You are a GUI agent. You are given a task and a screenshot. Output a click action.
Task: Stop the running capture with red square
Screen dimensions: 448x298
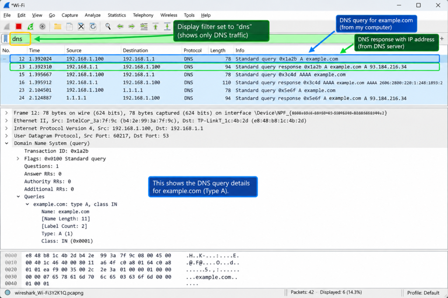click(18, 27)
